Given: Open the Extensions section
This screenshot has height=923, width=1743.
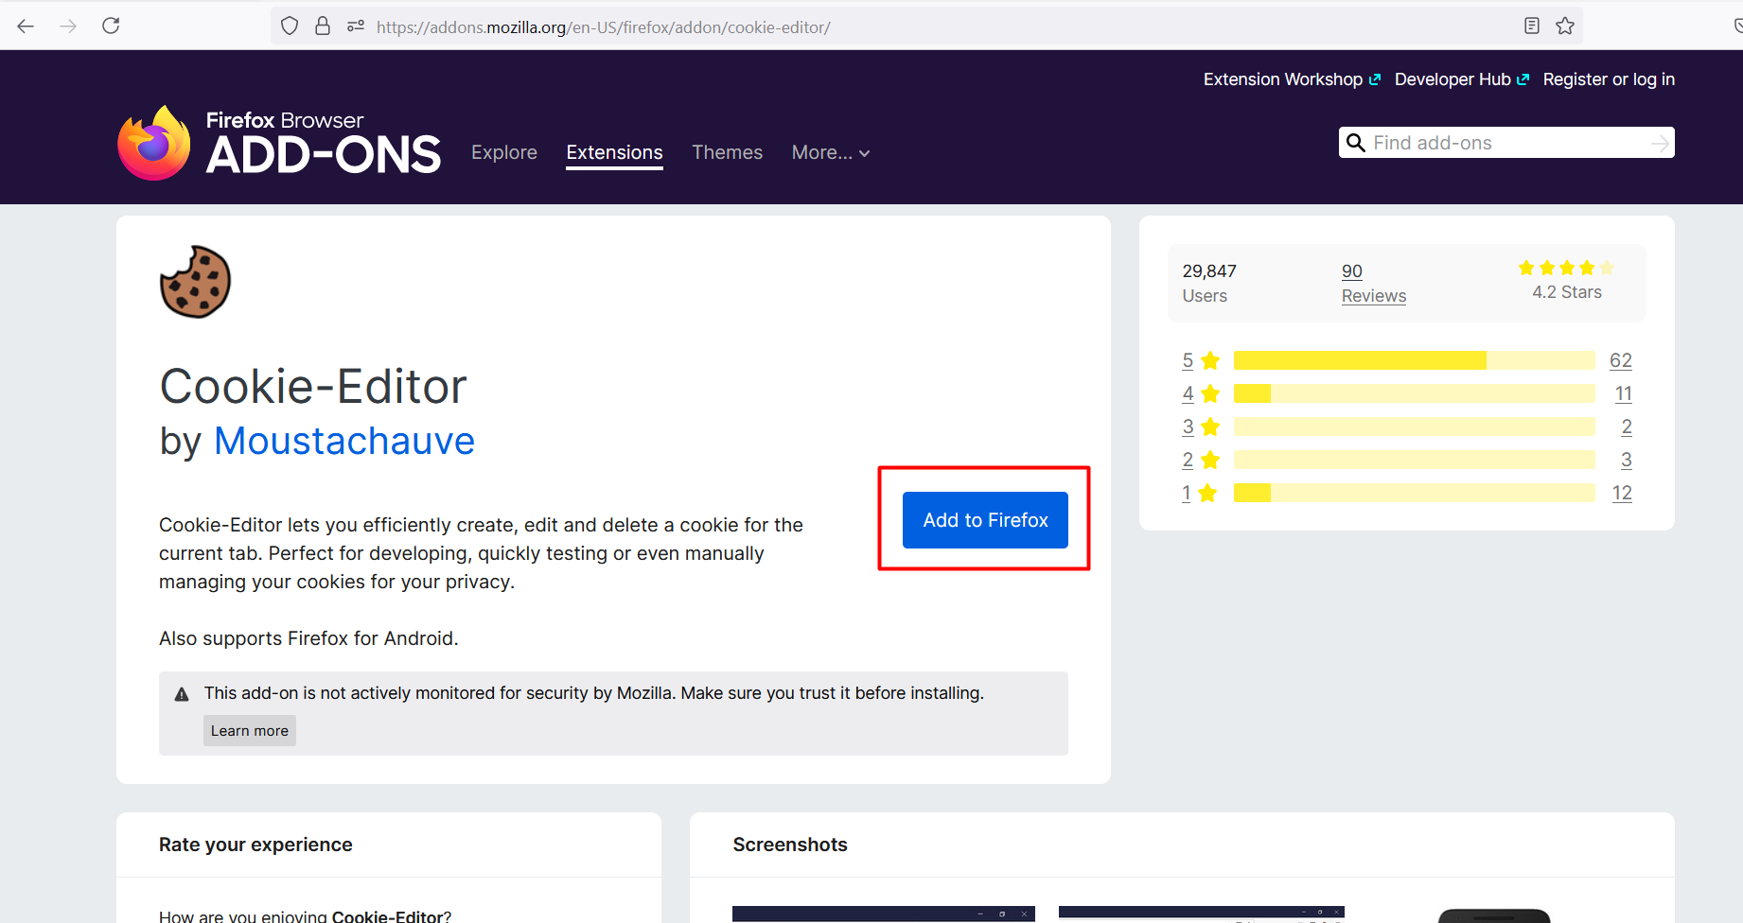Looking at the screenshot, I should (614, 153).
